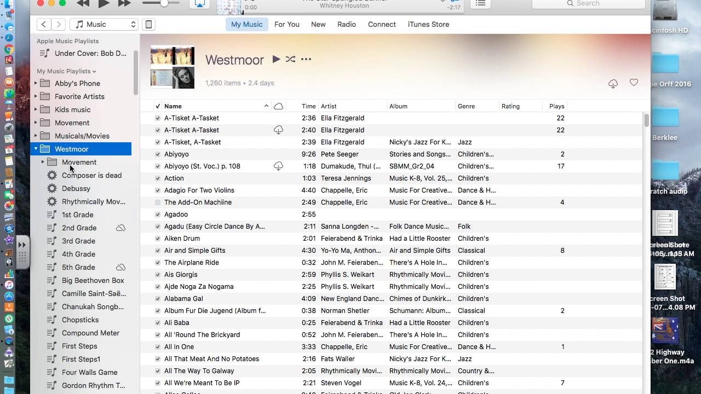Expand the Abby's Phone folder
Screen dimensions: 701x394
point(36,83)
